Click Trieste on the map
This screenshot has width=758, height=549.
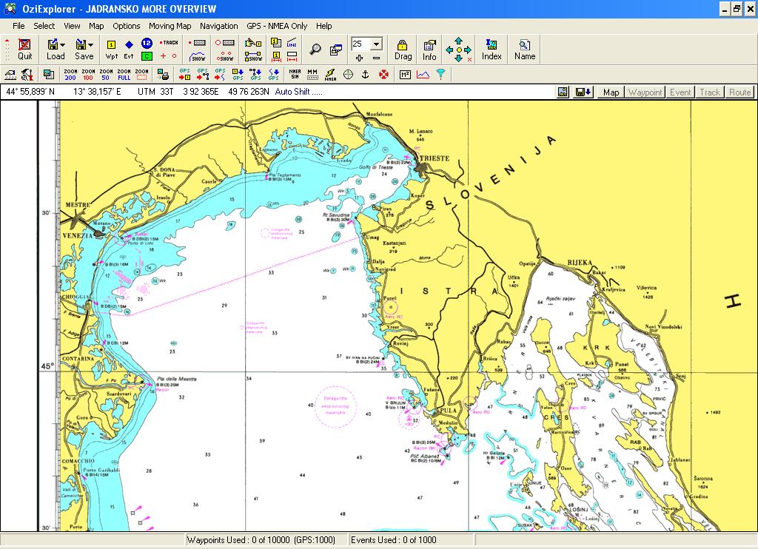coord(434,158)
